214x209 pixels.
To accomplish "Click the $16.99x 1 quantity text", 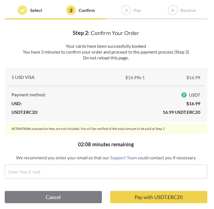I will 135,78.
